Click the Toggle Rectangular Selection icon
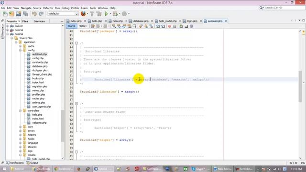 (135, 26)
